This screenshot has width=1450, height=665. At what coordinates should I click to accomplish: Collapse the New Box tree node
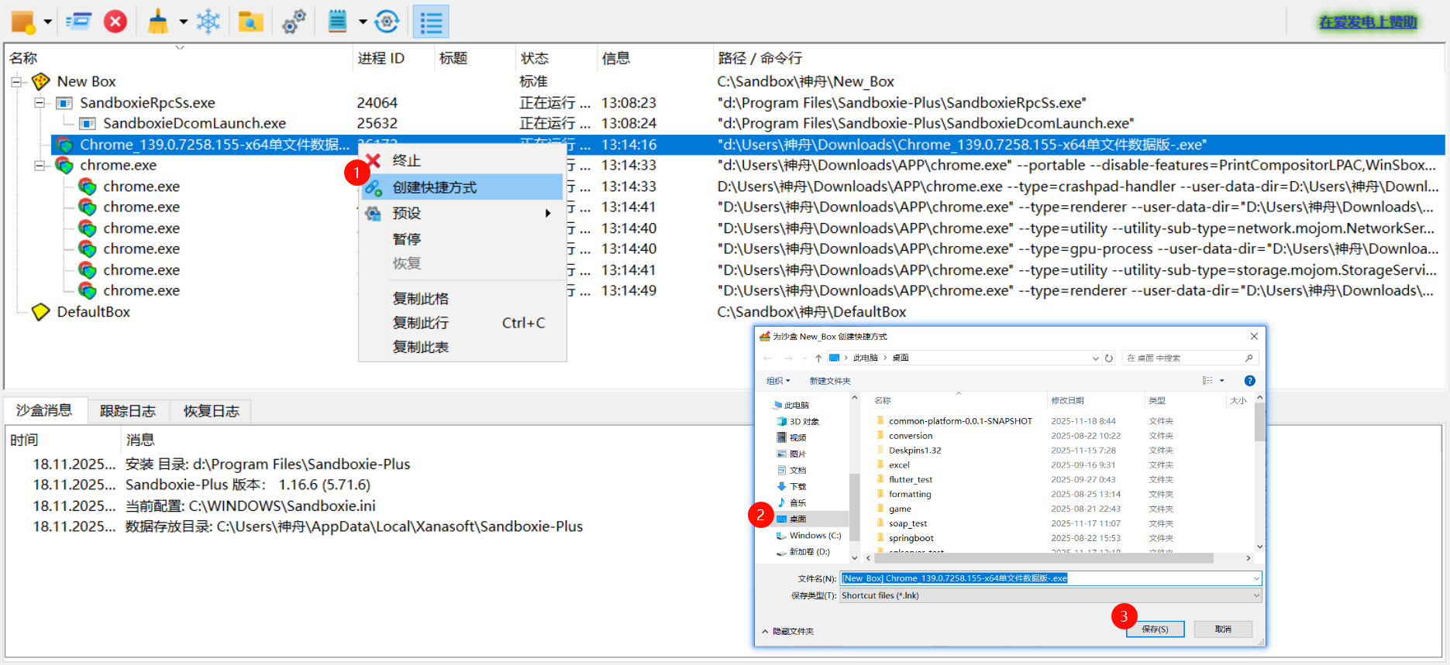tap(16, 81)
